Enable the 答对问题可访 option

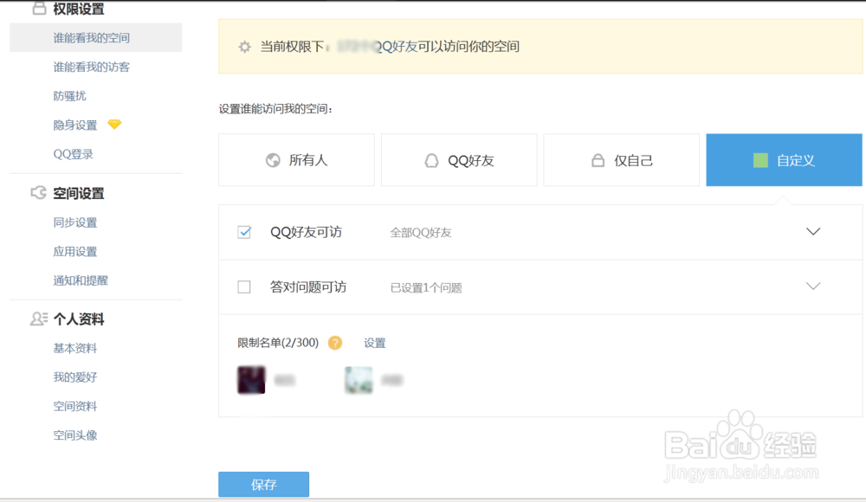[243, 286]
